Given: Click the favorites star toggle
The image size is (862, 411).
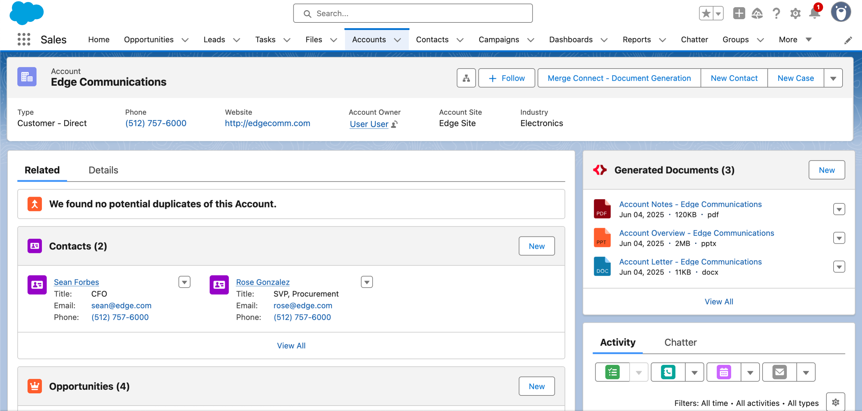Looking at the screenshot, I should tap(706, 13).
